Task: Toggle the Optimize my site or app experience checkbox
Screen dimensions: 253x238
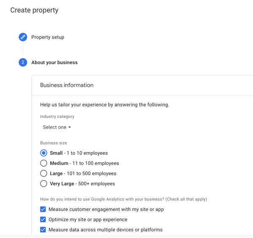Action: (x=43, y=219)
